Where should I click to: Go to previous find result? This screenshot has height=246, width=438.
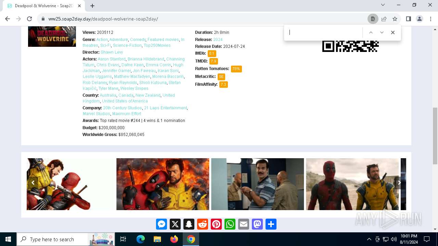pyautogui.click(x=371, y=32)
